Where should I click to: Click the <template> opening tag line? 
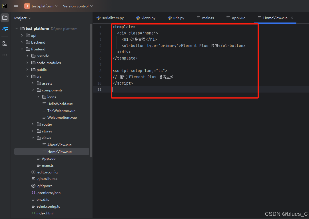click(124, 27)
